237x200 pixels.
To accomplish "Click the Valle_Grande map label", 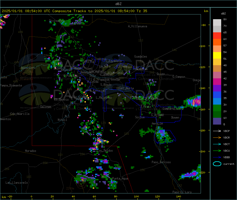I will [x=78, y=97].
